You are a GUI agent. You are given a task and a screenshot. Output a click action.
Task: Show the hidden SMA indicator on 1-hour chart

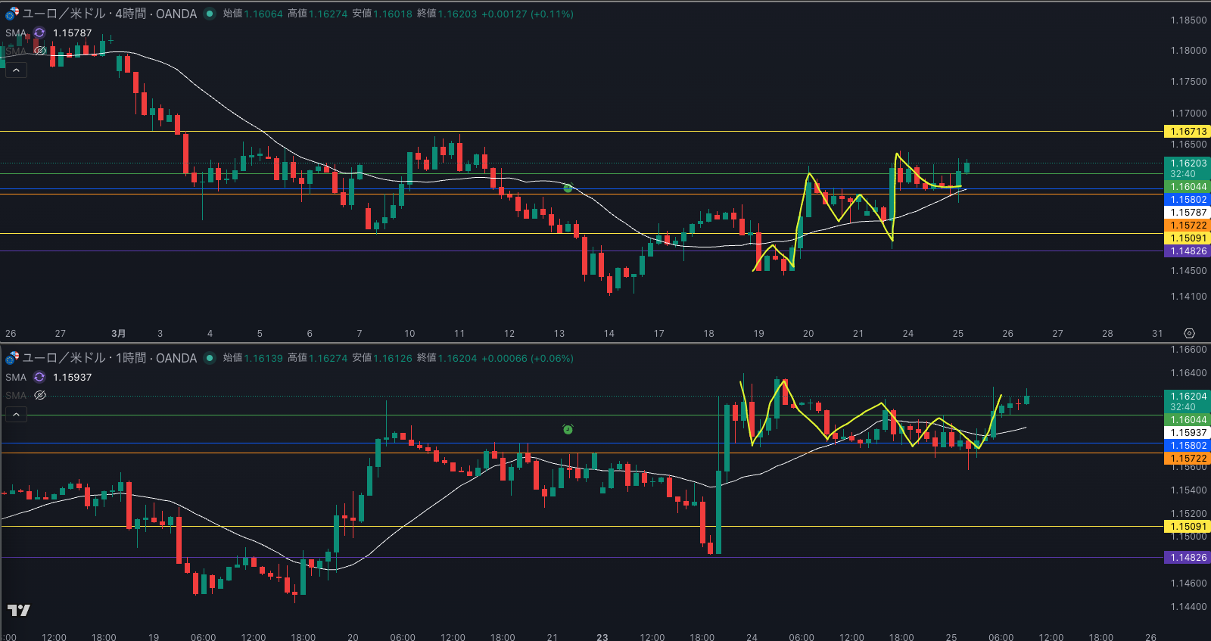(x=40, y=395)
